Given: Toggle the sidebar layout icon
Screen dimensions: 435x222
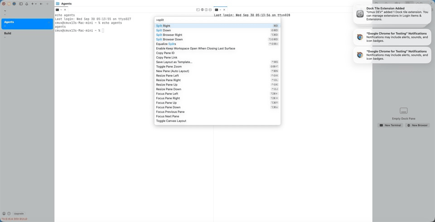Looking at the screenshot, I should [x=21, y=4].
